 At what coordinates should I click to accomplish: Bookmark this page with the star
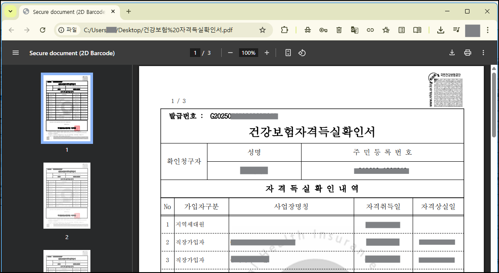click(262, 30)
